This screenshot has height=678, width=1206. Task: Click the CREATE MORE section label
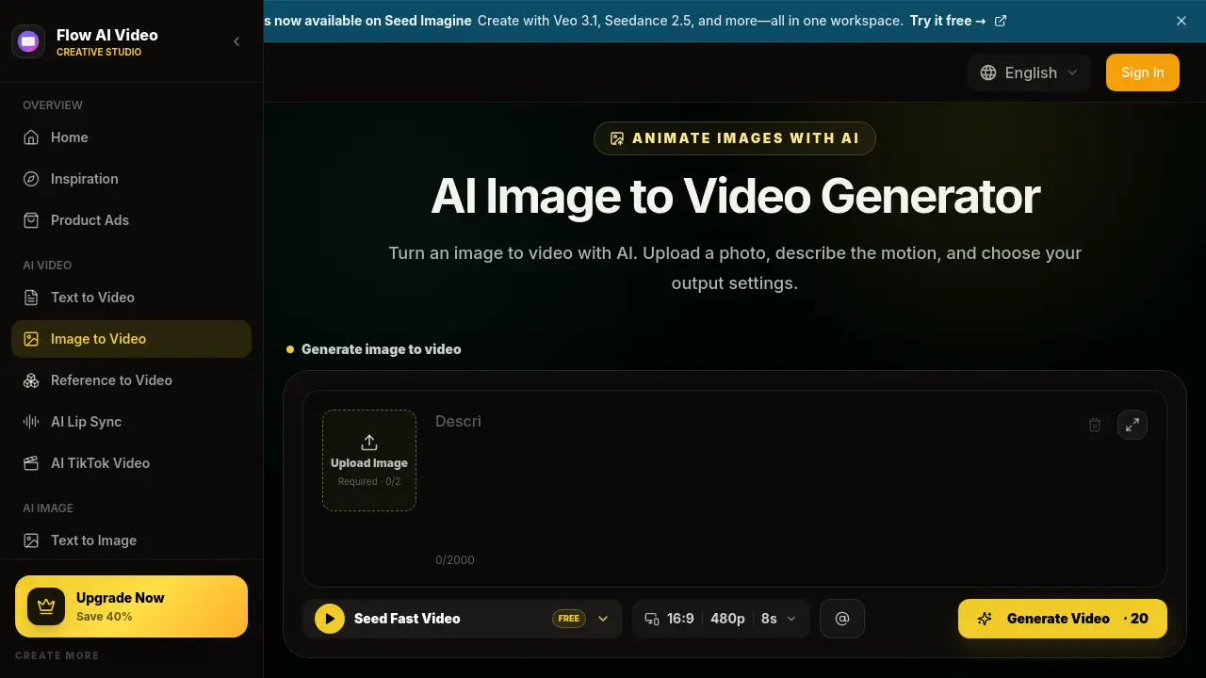57,655
